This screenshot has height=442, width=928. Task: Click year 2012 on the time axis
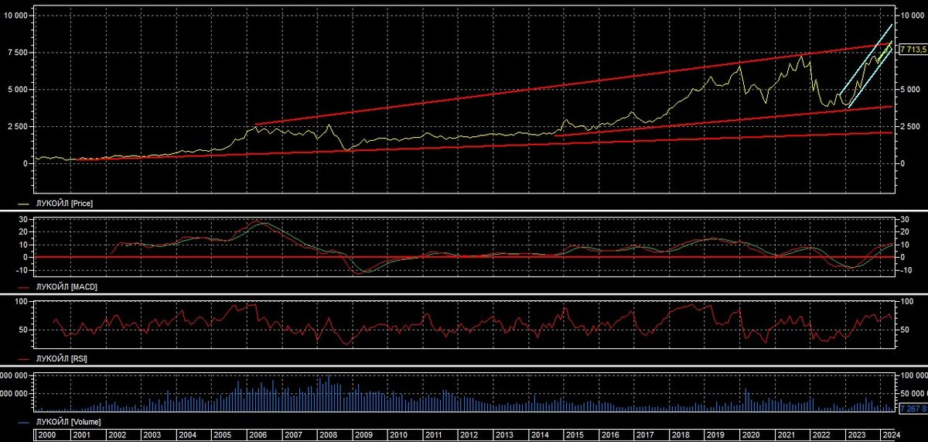pyautogui.click(x=469, y=436)
